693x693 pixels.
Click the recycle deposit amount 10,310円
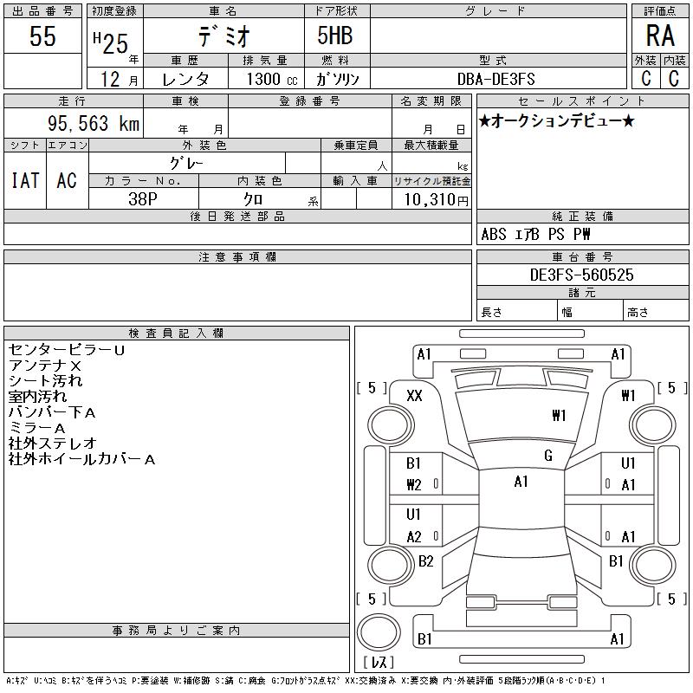431,199
